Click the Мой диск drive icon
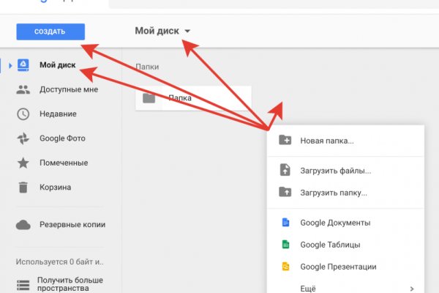Screen dimensions: 439x293 pyautogui.click(x=23, y=65)
